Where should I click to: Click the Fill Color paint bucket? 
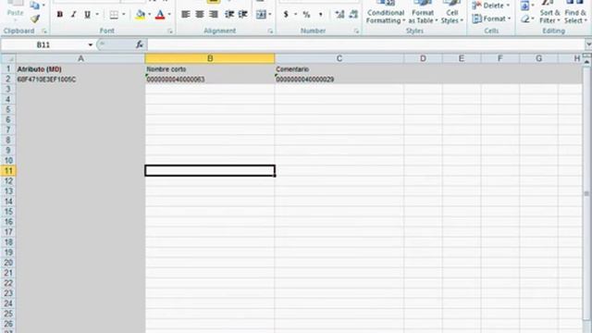140,15
